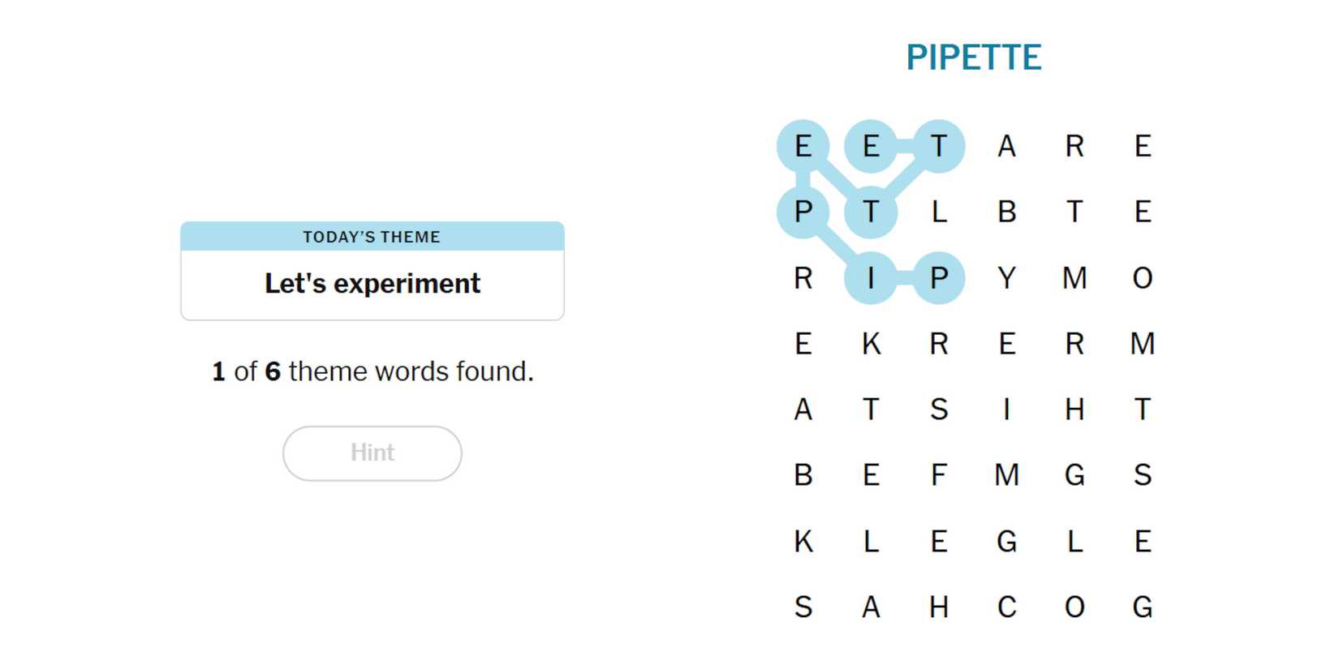Select the G in the bottom-right corner
The width and height of the screenshot is (1339, 669).
click(1142, 607)
